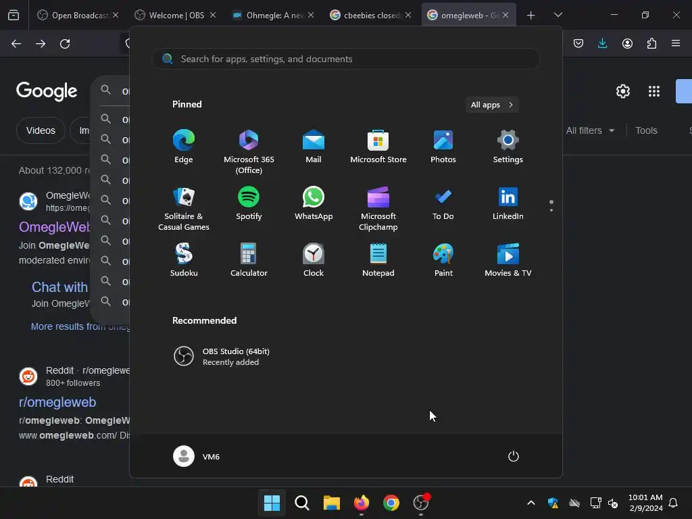Open the Sudoku game
The width and height of the screenshot is (692, 519).
[184, 260]
